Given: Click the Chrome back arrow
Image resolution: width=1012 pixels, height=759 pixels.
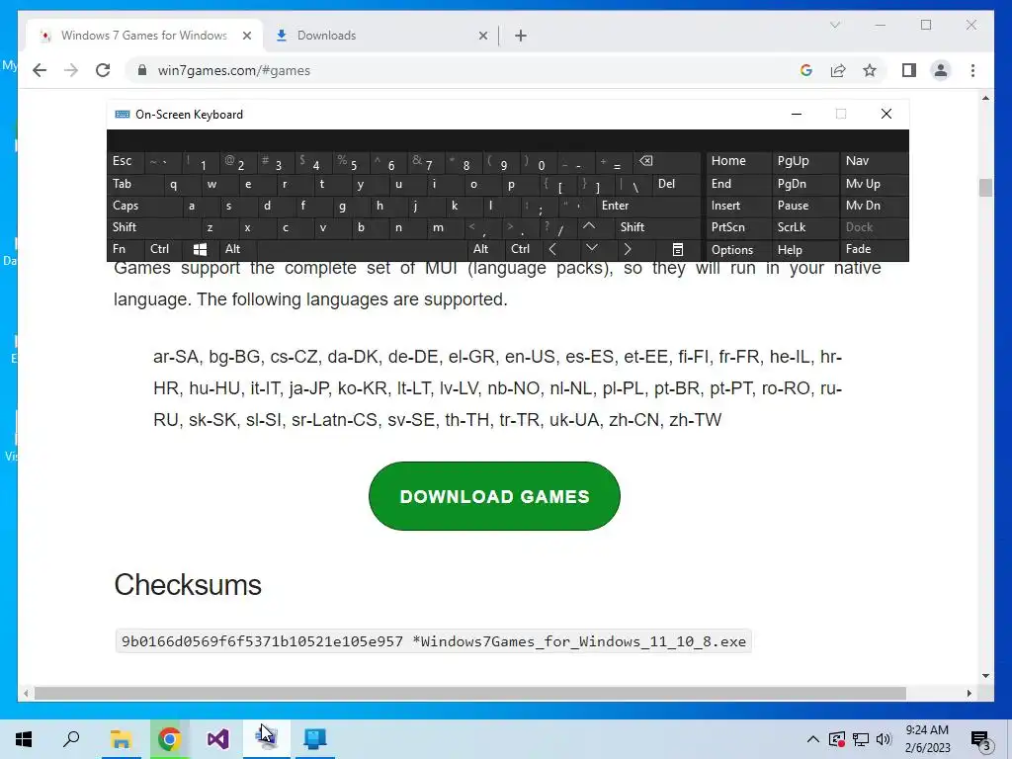Looking at the screenshot, I should (x=40, y=70).
